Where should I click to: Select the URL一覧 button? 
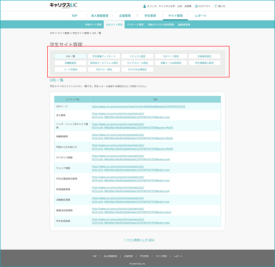coord(70,56)
